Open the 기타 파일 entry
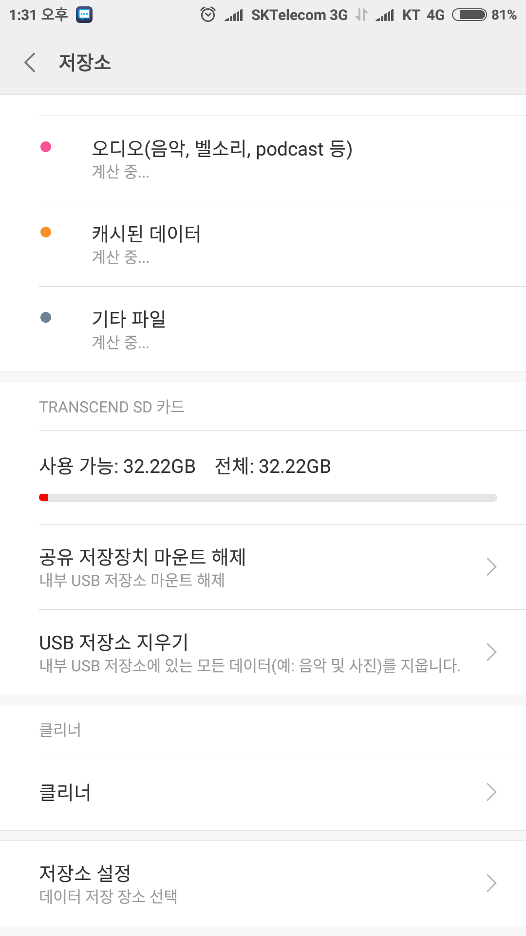The width and height of the screenshot is (526, 936). pyautogui.click(x=129, y=320)
